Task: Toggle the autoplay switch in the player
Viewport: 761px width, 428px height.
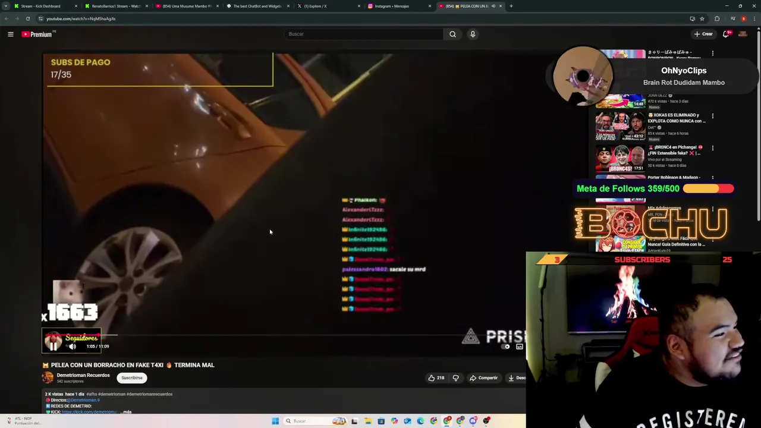Action: [x=507, y=347]
